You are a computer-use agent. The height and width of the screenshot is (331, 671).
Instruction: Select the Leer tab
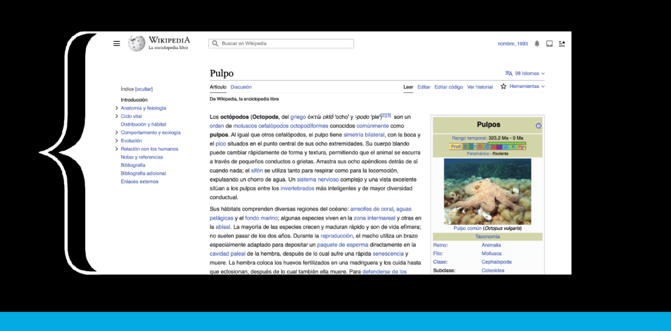coord(408,87)
